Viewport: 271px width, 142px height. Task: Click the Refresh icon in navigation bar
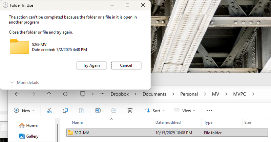pyautogui.click(x=65, y=94)
